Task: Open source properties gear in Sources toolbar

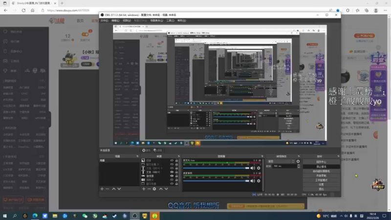Action: pyautogui.click(x=154, y=189)
